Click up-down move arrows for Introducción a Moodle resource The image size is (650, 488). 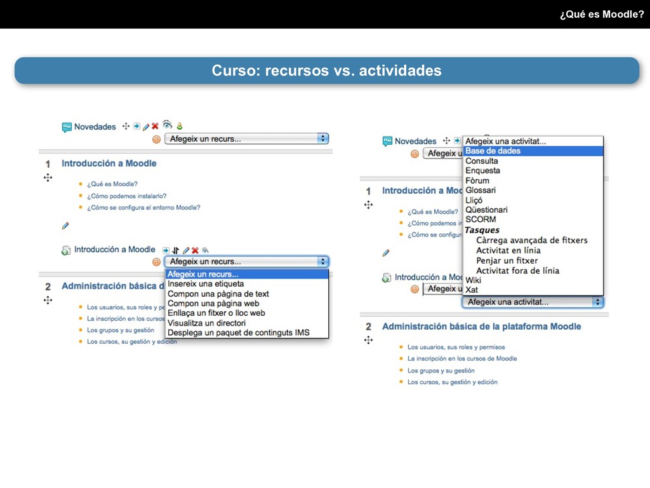tap(176, 250)
